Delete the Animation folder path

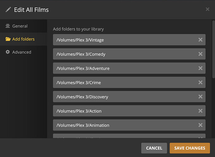point(200,125)
